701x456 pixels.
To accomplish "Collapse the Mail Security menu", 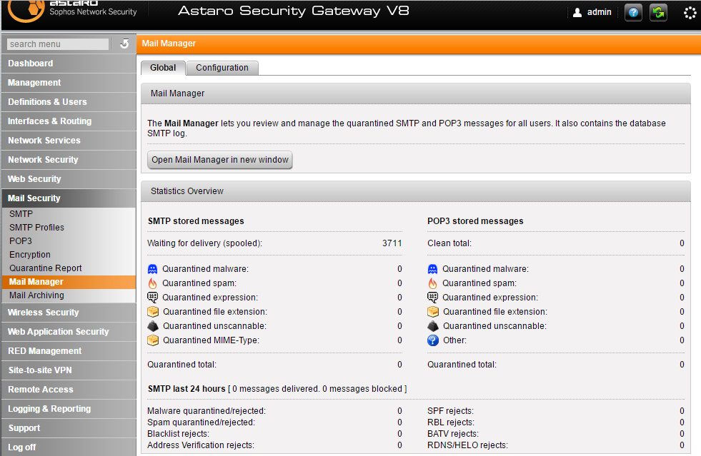I will pos(69,198).
